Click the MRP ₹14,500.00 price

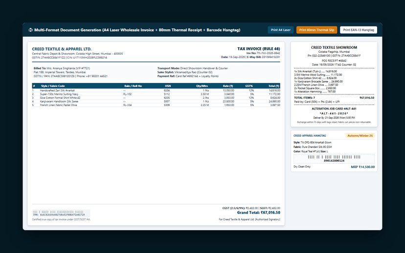[x=362, y=167]
